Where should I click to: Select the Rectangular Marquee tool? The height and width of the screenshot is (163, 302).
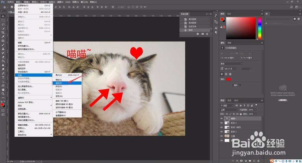[x=3, y=20]
